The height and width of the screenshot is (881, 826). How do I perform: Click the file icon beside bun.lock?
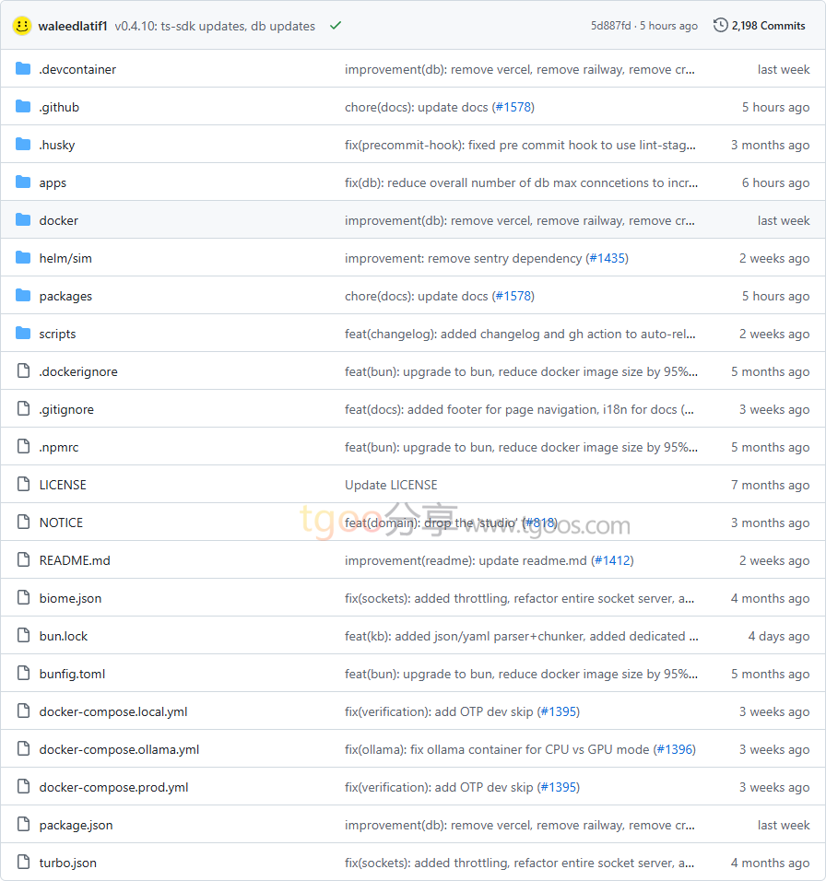coord(23,636)
